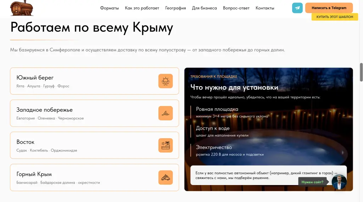Image resolution: width=363 pixels, height=202 pixels.
Task: Go to Как это работает section
Action: [142, 8]
